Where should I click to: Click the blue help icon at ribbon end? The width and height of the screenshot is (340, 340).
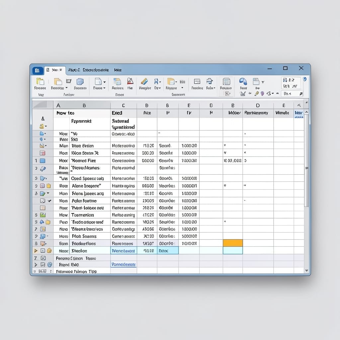(x=305, y=79)
